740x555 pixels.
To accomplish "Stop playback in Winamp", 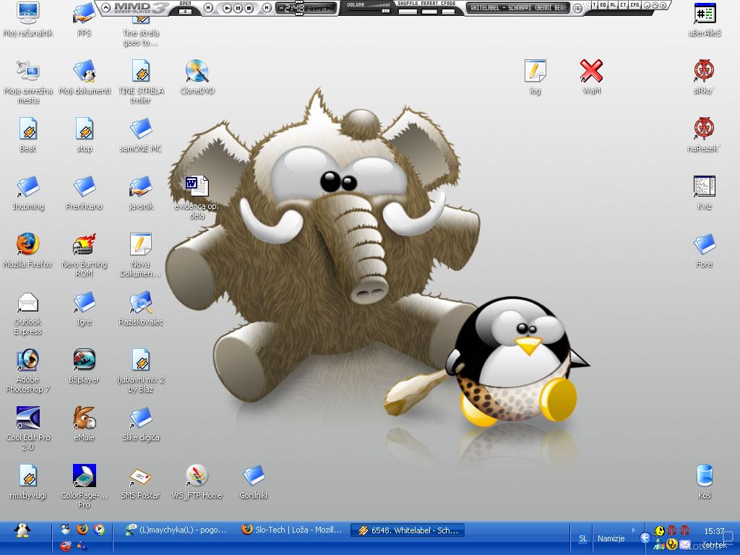I will pos(249,8).
